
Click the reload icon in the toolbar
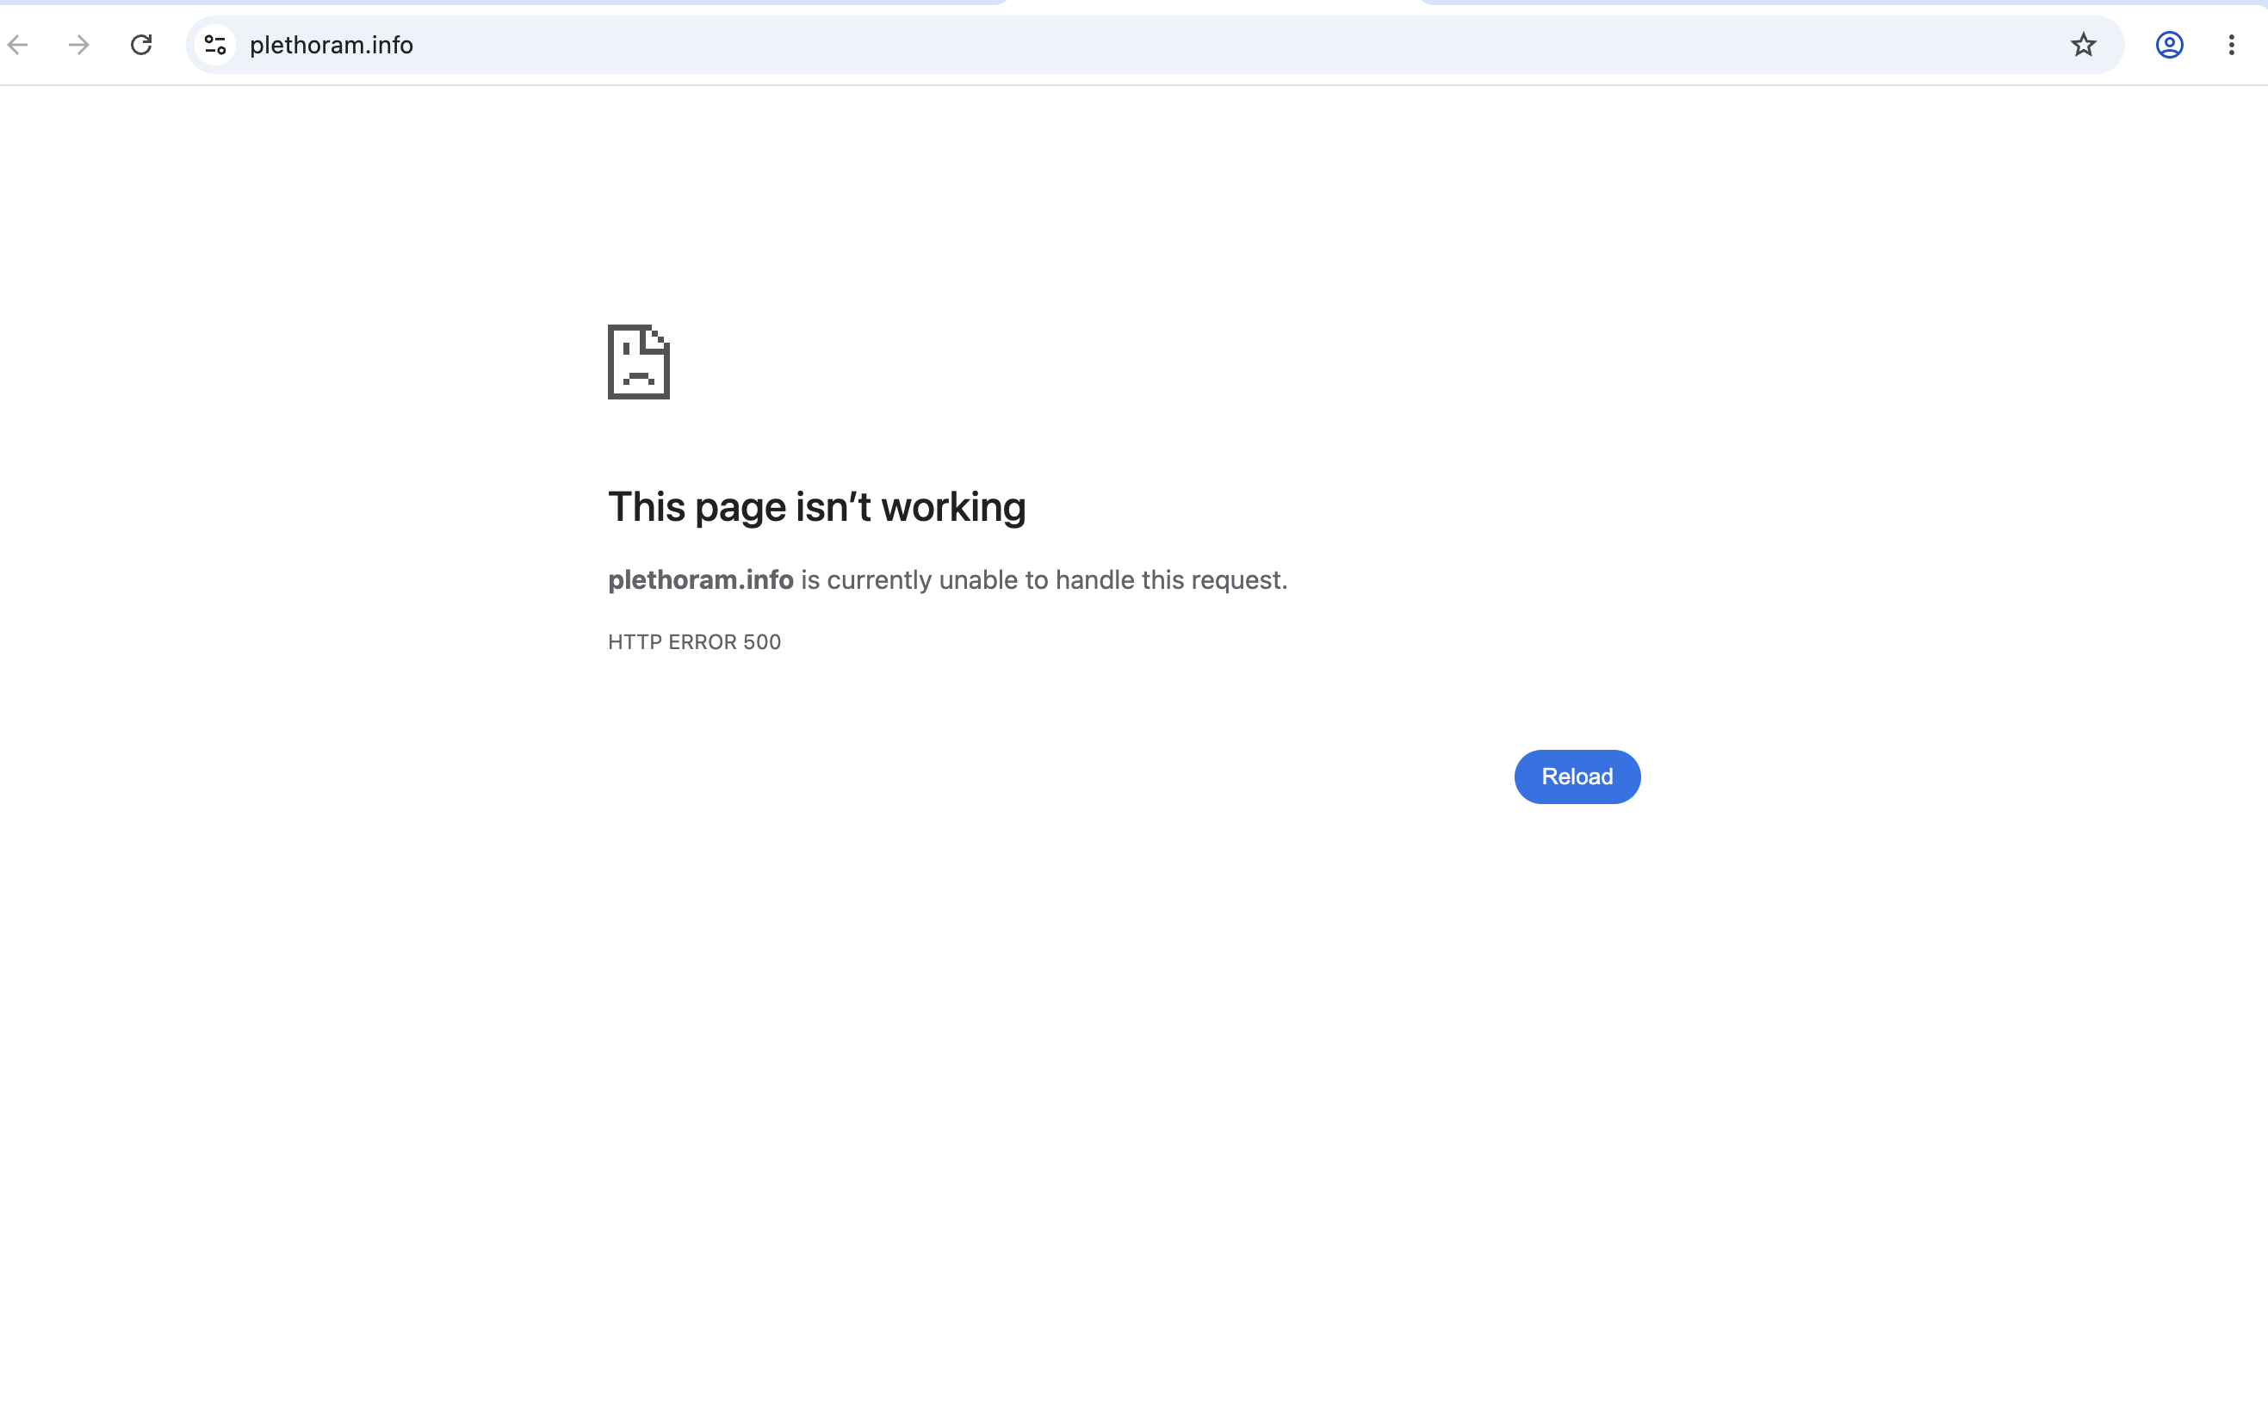click(x=141, y=45)
